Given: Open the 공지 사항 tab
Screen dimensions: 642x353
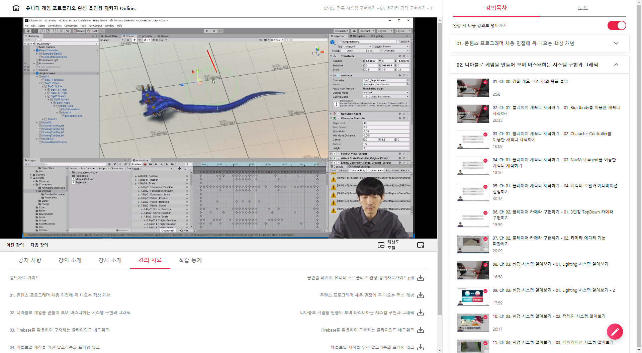Looking at the screenshot, I should click(30, 260).
